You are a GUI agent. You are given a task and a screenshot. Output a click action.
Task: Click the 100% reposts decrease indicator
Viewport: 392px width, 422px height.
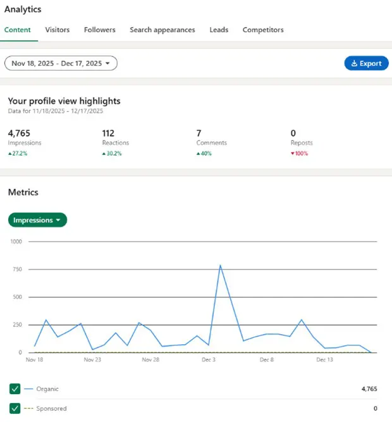point(299,153)
